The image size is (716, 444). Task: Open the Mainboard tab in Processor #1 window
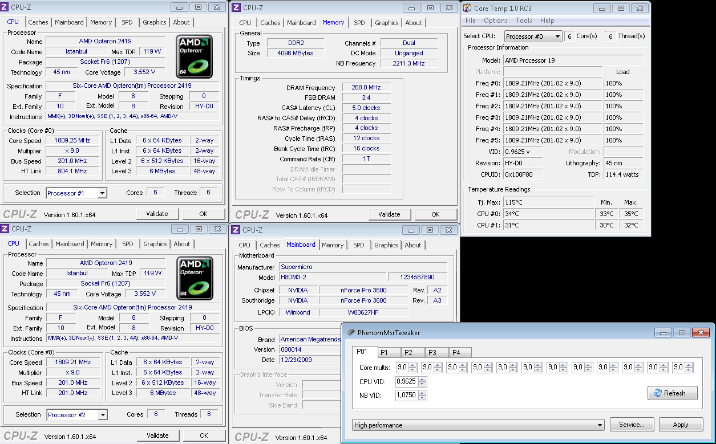[x=70, y=22]
